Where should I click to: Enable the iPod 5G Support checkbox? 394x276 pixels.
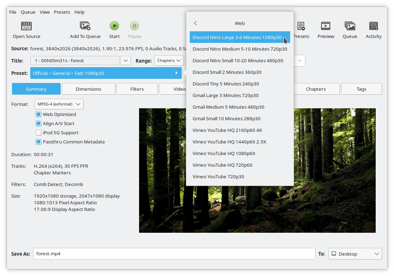click(38, 133)
